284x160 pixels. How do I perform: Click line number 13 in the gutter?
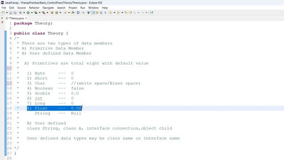[x=9, y=83]
